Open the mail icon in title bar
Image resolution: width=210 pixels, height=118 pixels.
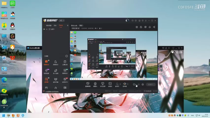pyautogui.click(x=133, y=21)
